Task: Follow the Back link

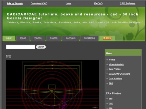Action: tap(8, 56)
